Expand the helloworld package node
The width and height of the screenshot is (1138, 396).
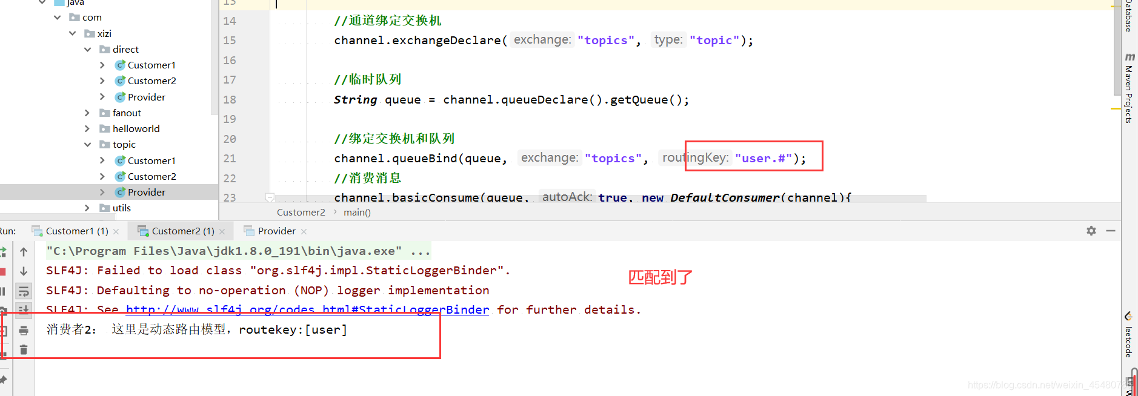coord(88,128)
